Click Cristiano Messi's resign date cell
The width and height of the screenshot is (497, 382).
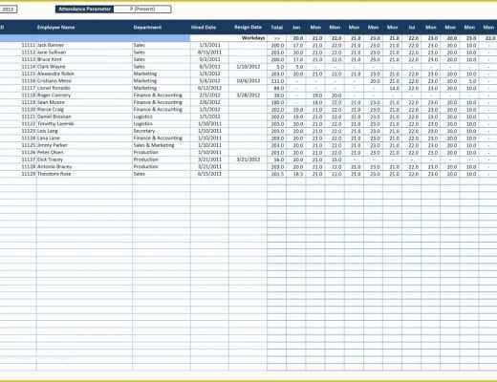pos(248,81)
